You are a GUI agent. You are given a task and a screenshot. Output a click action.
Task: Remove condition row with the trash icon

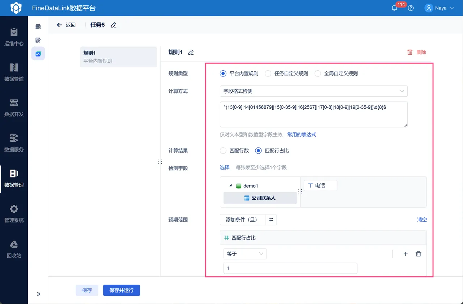pos(419,254)
